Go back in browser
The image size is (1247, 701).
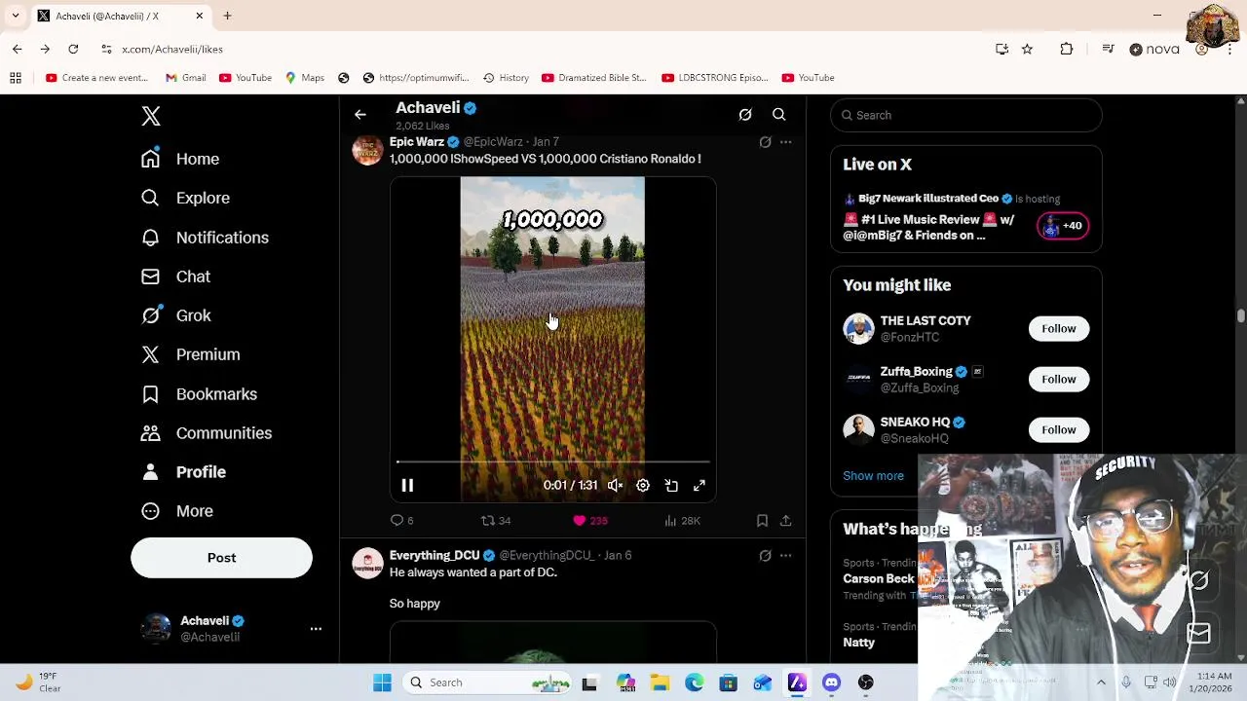17,49
